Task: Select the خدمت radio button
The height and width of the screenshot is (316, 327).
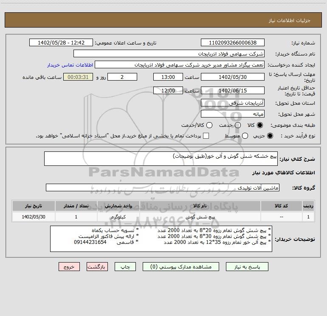Action: [238, 125]
